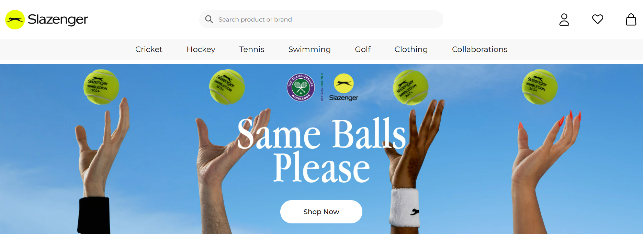
Task: Click the panther logo on white wristband
Action: [415, 212]
